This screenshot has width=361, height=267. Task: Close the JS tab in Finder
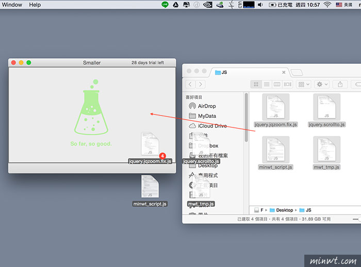coord(284,73)
